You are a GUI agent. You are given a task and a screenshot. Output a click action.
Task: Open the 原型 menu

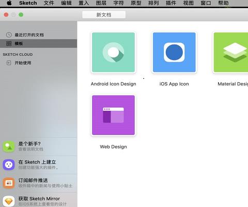[136, 3]
